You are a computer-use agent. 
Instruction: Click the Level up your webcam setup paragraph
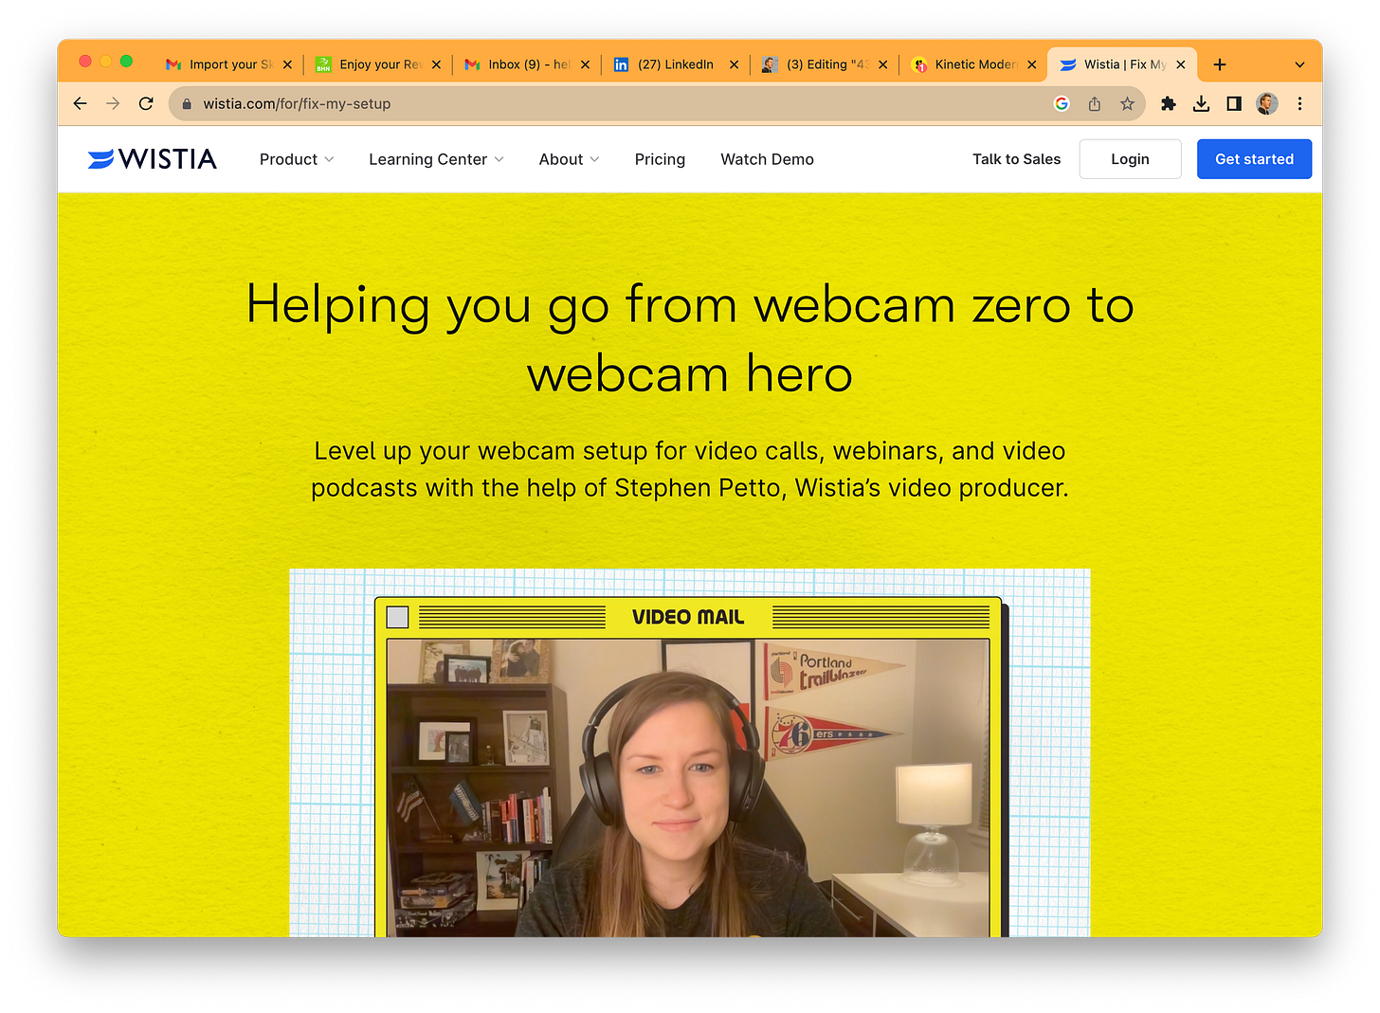(x=690, y=469)
